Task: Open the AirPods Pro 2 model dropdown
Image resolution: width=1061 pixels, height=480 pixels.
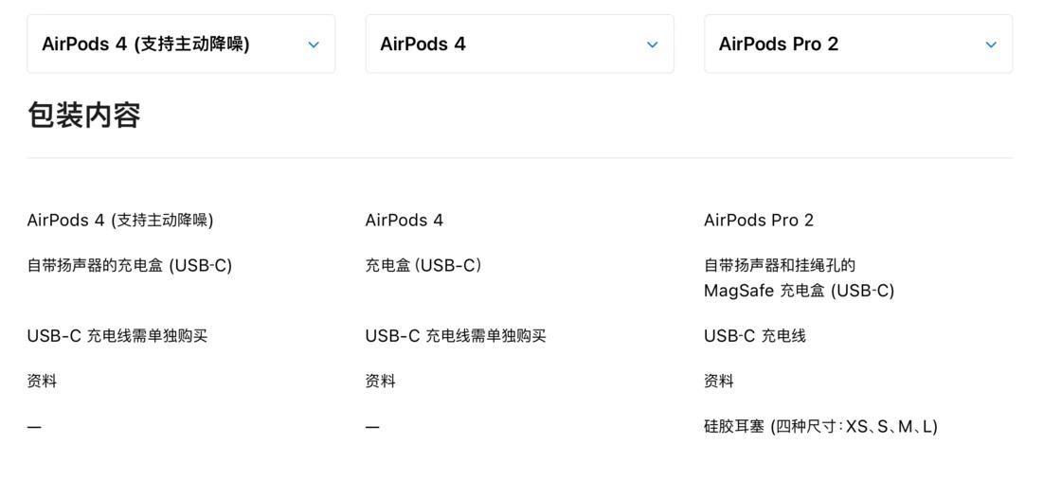Action: click(857, 44)
